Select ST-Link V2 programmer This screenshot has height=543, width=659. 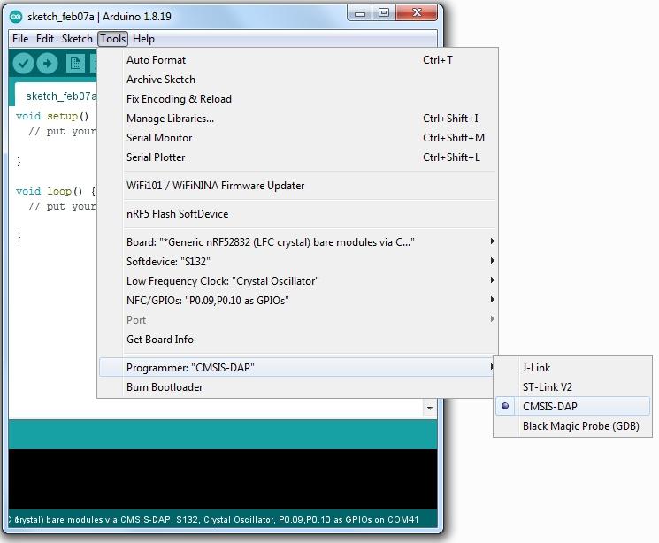572,387
